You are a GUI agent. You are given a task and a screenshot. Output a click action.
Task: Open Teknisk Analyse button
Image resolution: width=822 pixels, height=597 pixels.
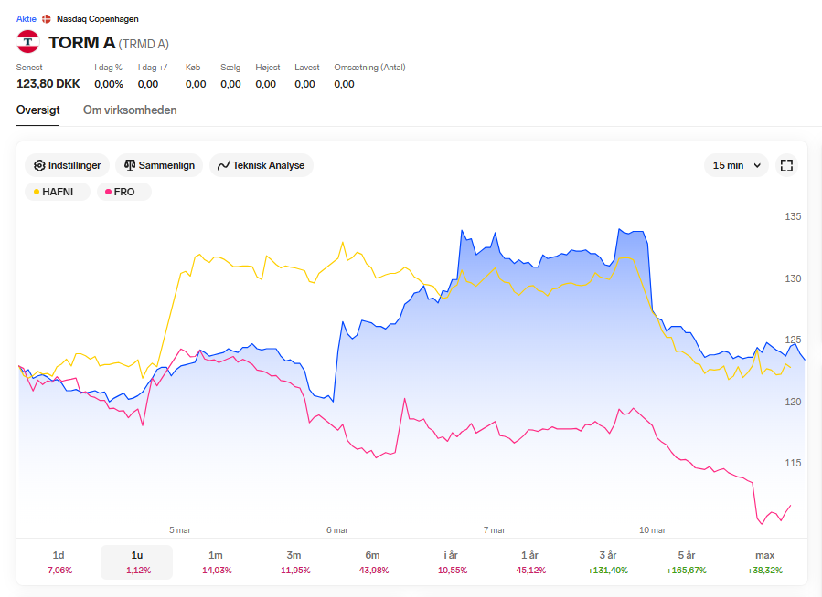[262, 165]
